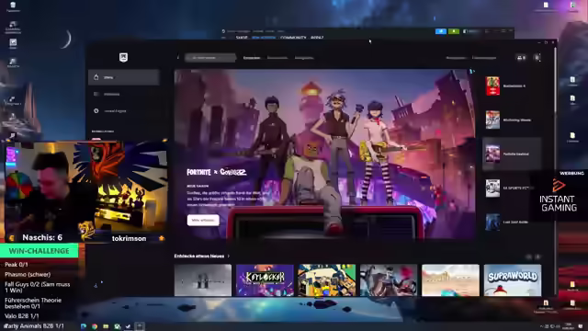The image size is (588, 331).
Task: Open Google Chrome from the taskbar
Action: point(95,326)
